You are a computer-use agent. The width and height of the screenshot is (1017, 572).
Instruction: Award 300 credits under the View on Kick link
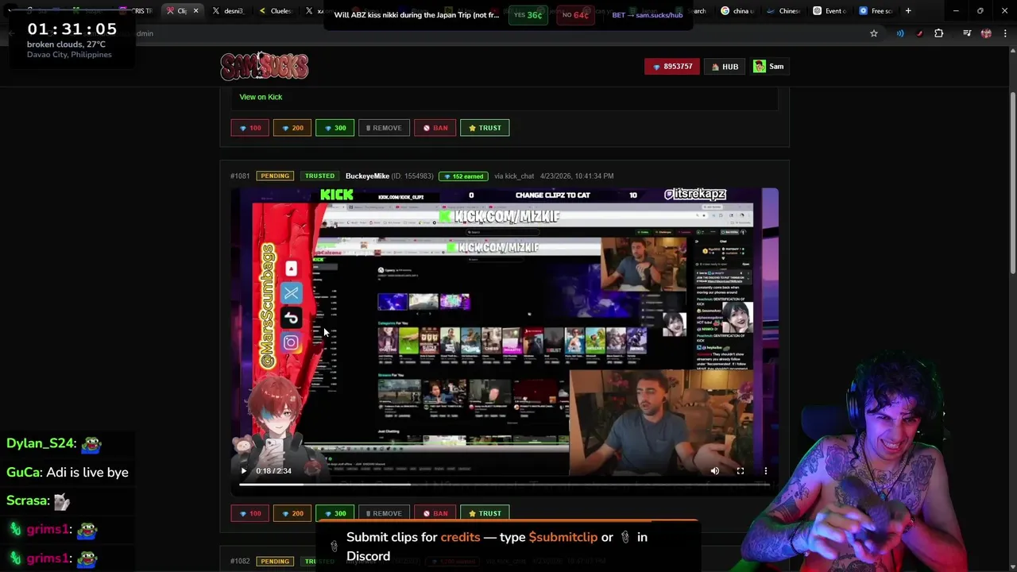coord(334,128)
